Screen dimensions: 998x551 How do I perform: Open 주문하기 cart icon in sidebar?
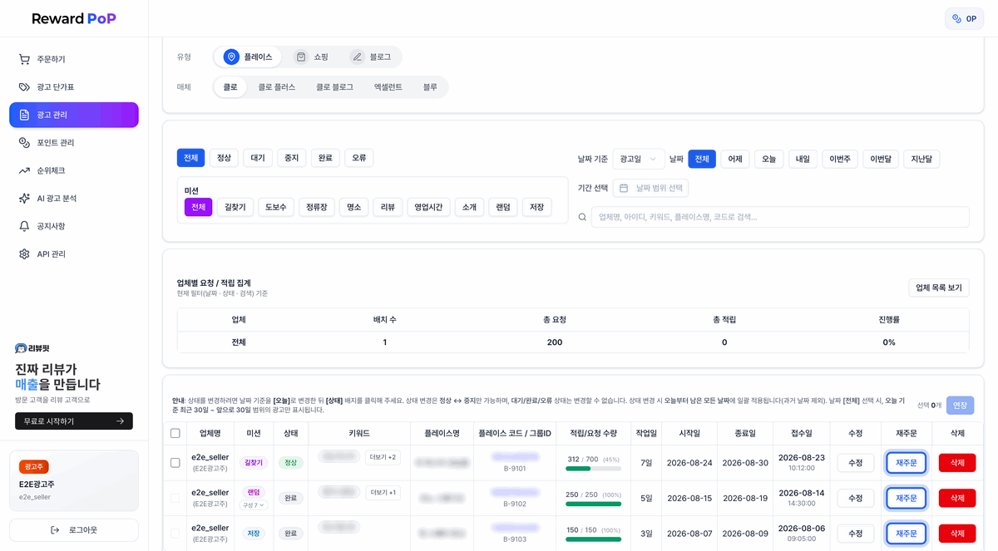coord(24,59)
